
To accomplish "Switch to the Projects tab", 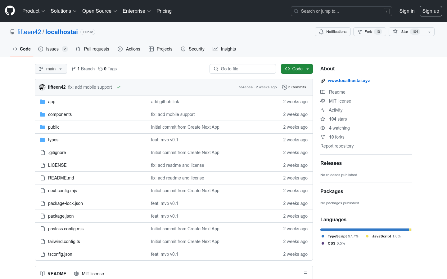I will 160,49.
